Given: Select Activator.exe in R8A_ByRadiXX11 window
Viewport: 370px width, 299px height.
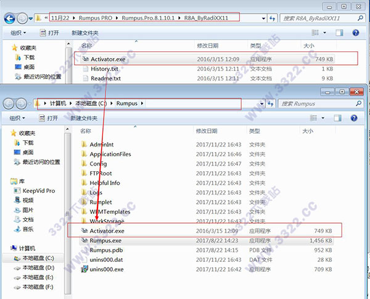Looking at the screenshot, I should (x=207, y=59).
